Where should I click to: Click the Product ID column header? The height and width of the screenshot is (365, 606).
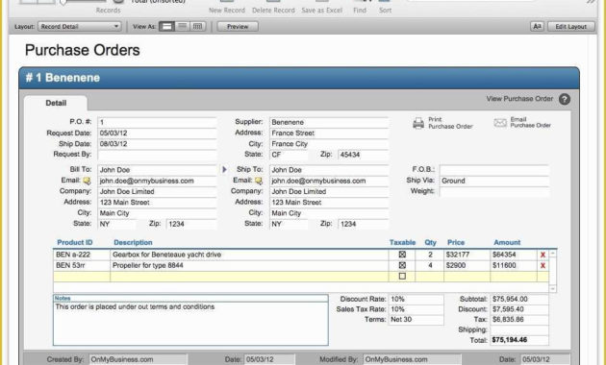click(75, 242)
